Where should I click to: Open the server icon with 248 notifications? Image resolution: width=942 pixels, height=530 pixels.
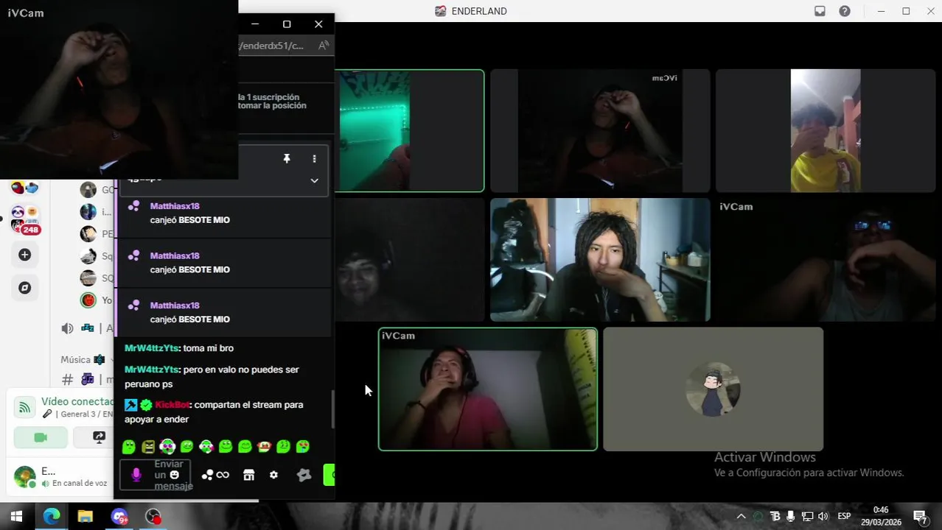(x=24, y=218)
